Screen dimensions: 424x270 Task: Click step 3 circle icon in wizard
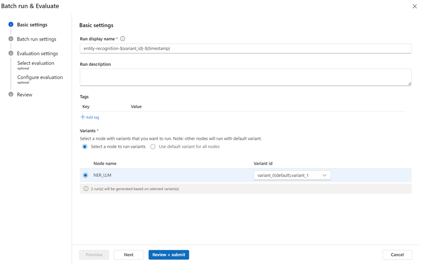11,53
